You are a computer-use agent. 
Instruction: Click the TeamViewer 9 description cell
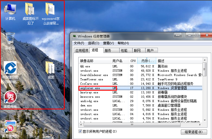point(167,79)
